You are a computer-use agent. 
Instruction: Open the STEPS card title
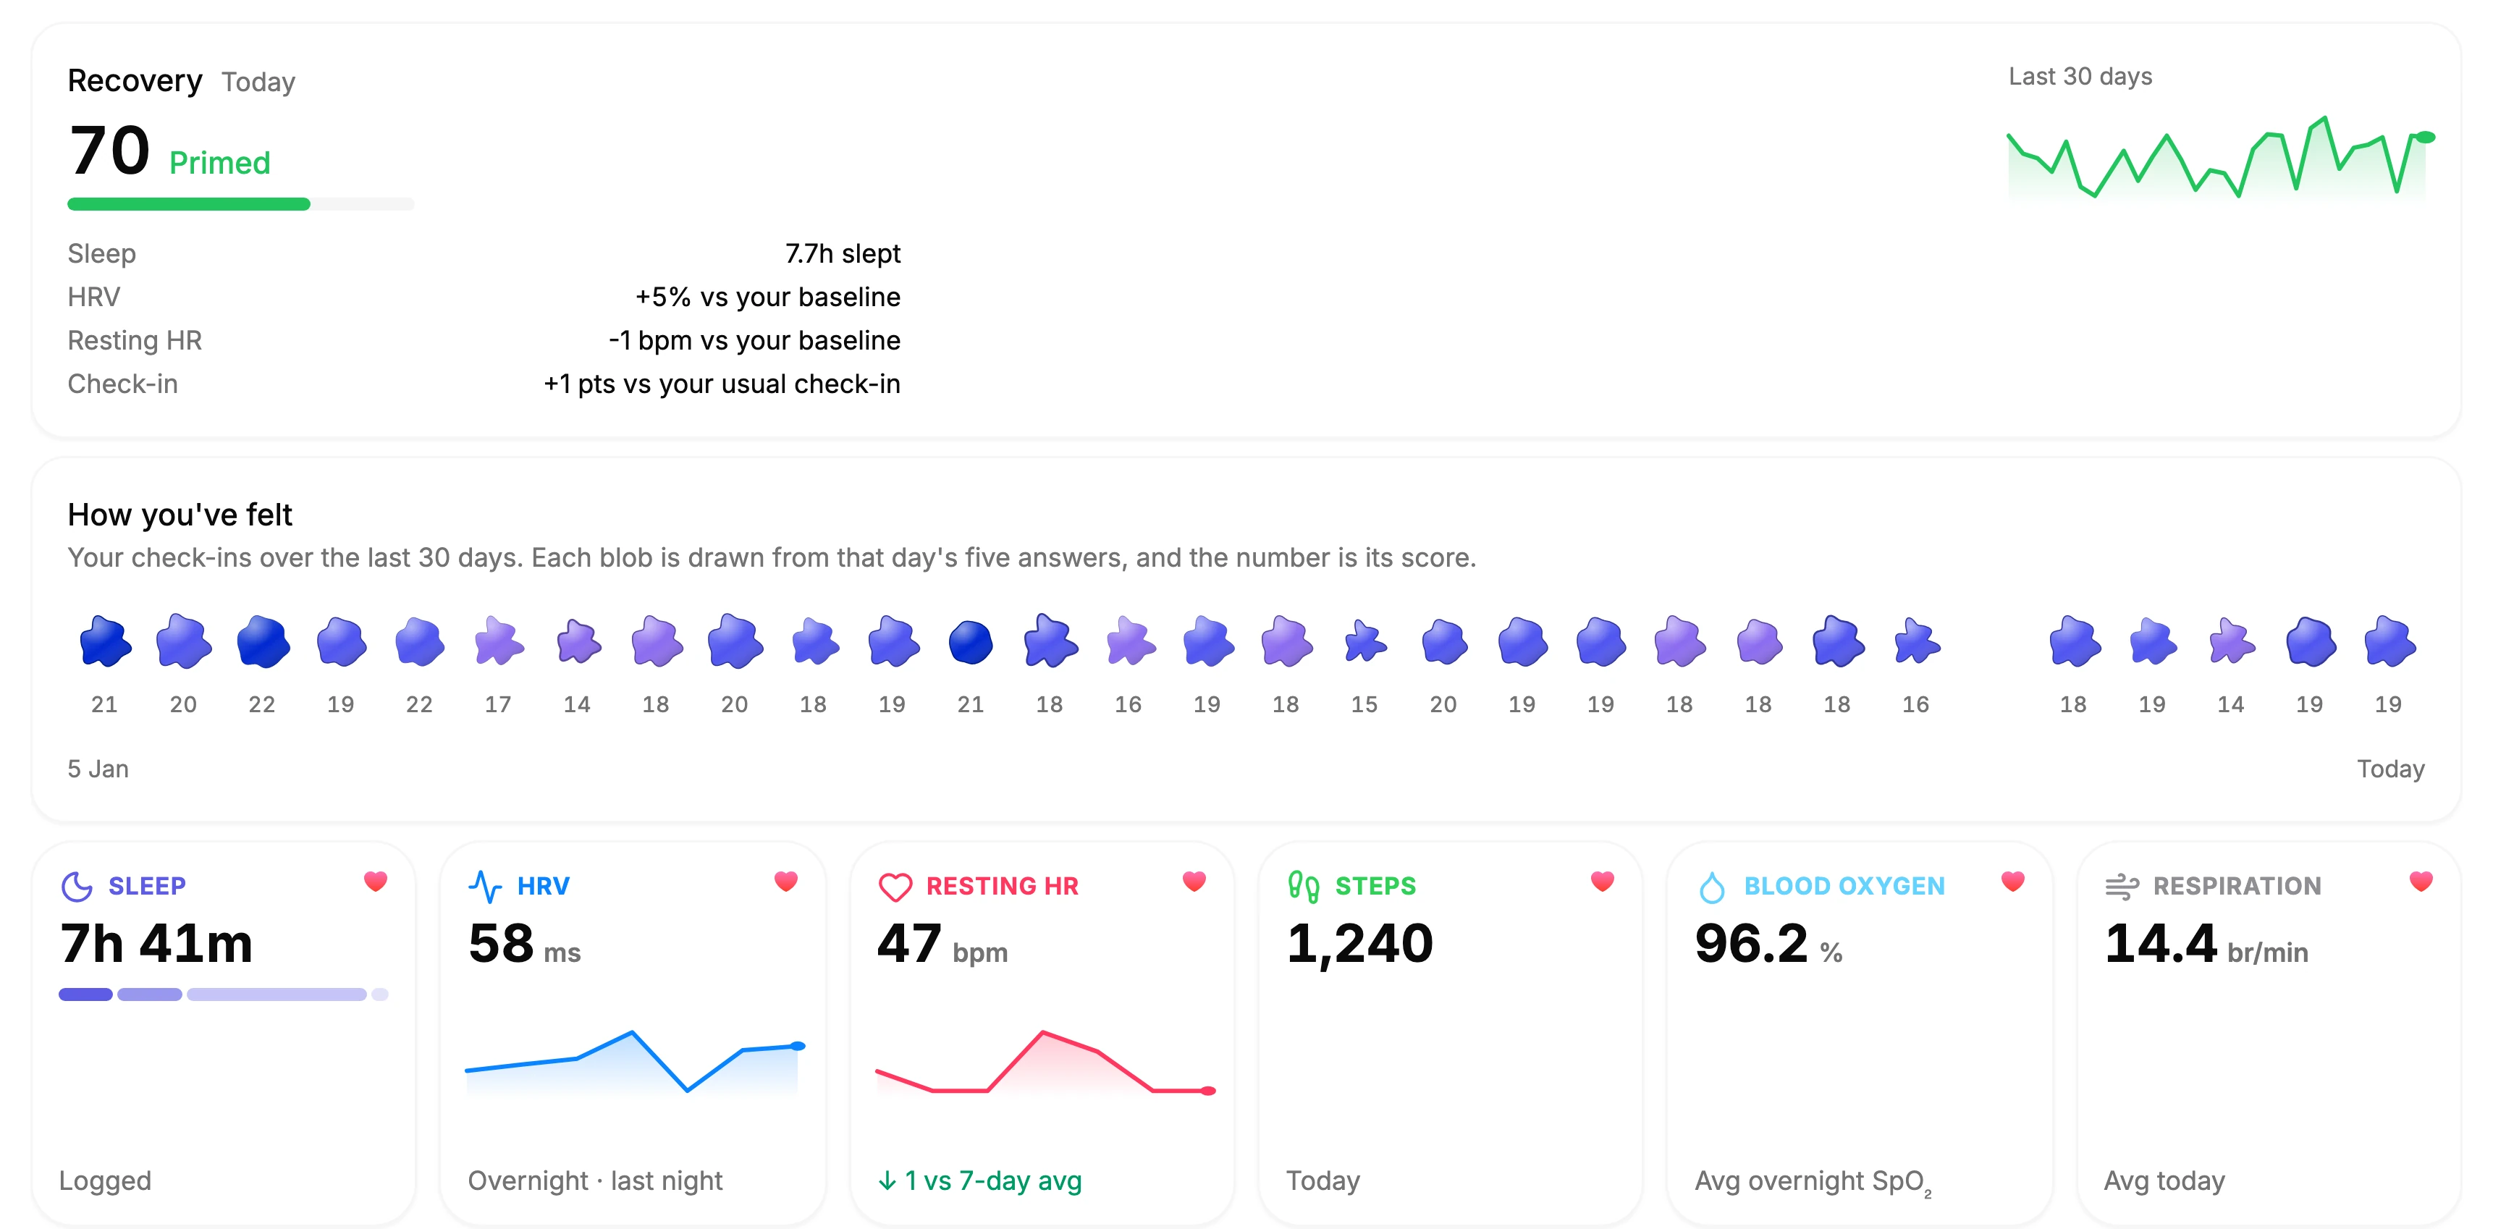1375,887
